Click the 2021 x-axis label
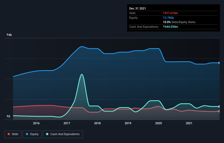The height and width of the screenshot is (143, 224). 189,123
